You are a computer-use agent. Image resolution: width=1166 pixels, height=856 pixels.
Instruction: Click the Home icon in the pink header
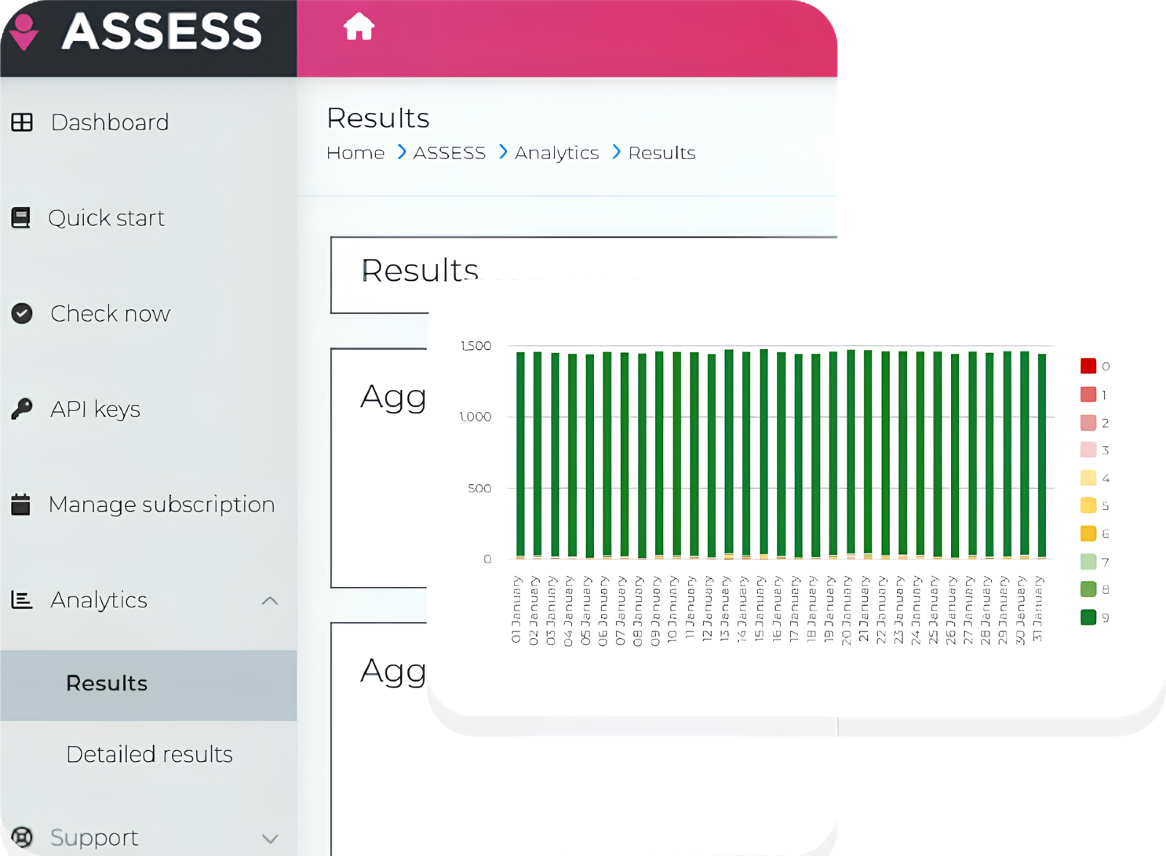tap(359, 27)
